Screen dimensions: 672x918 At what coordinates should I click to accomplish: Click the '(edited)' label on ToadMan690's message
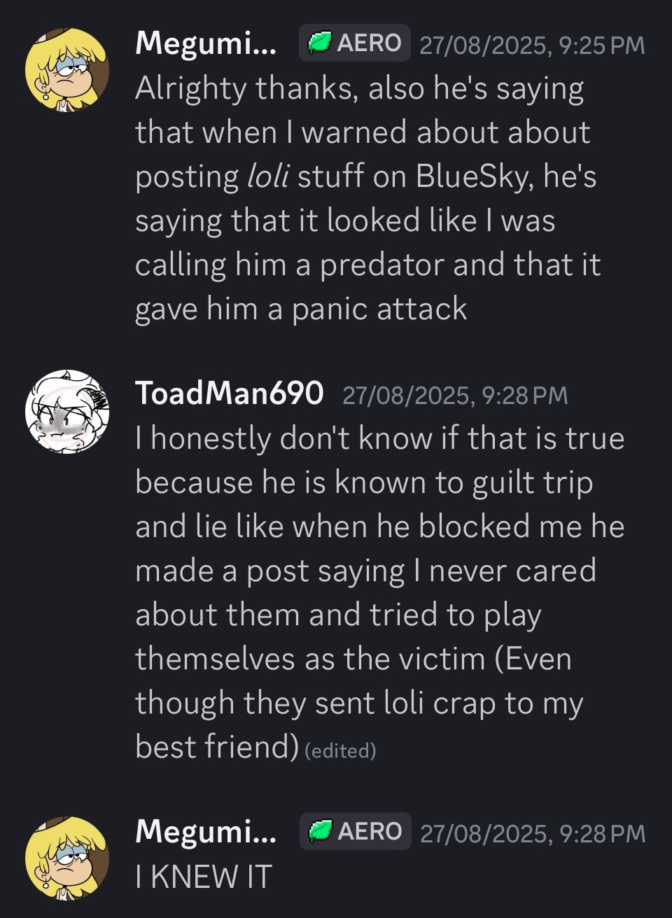341,751
